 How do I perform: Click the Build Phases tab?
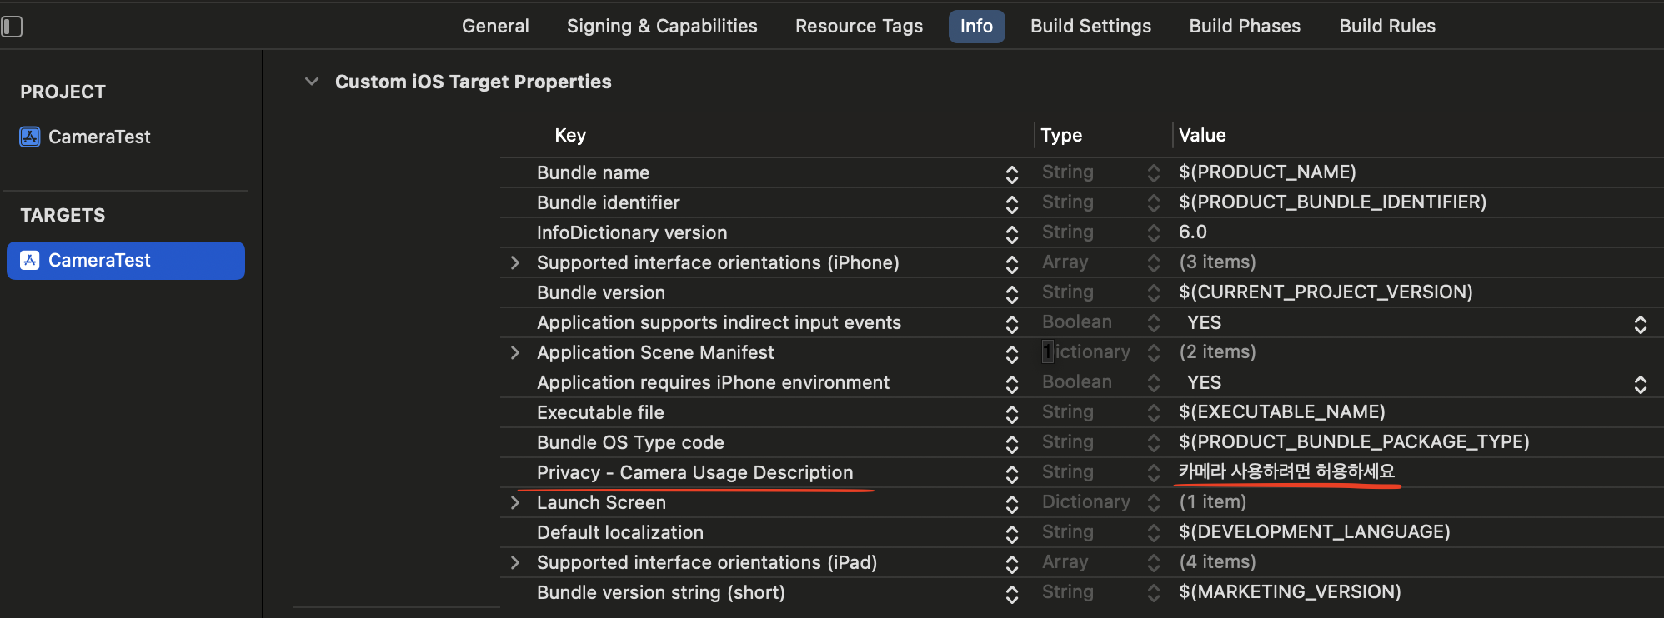(1244, 27)
